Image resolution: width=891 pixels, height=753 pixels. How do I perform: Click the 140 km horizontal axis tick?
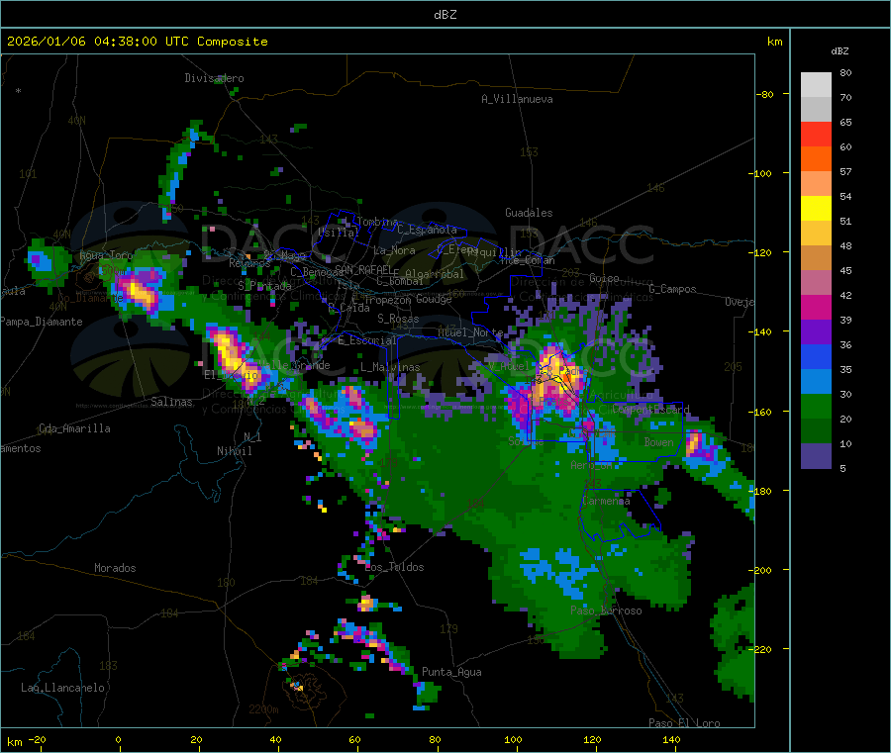click(671, 739)
